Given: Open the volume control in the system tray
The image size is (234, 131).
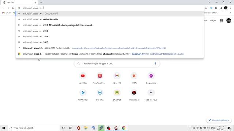Looking at the screenshot, I should pyautogui.click(x=208, y=128).
